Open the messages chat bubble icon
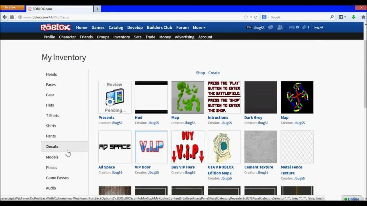Screen dimensions: 367x206 (271, 27)
